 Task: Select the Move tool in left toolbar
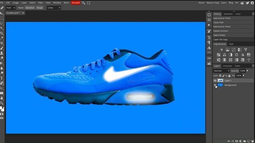pos(2,13)
